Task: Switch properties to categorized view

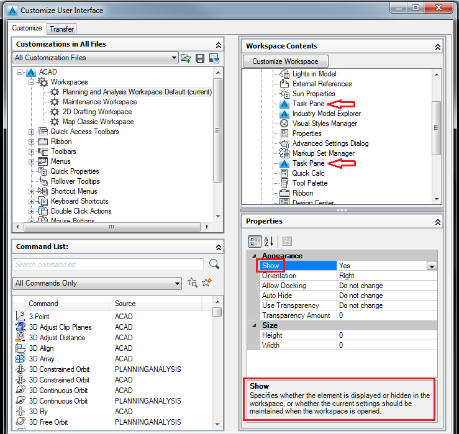Action: click(255, 242)
